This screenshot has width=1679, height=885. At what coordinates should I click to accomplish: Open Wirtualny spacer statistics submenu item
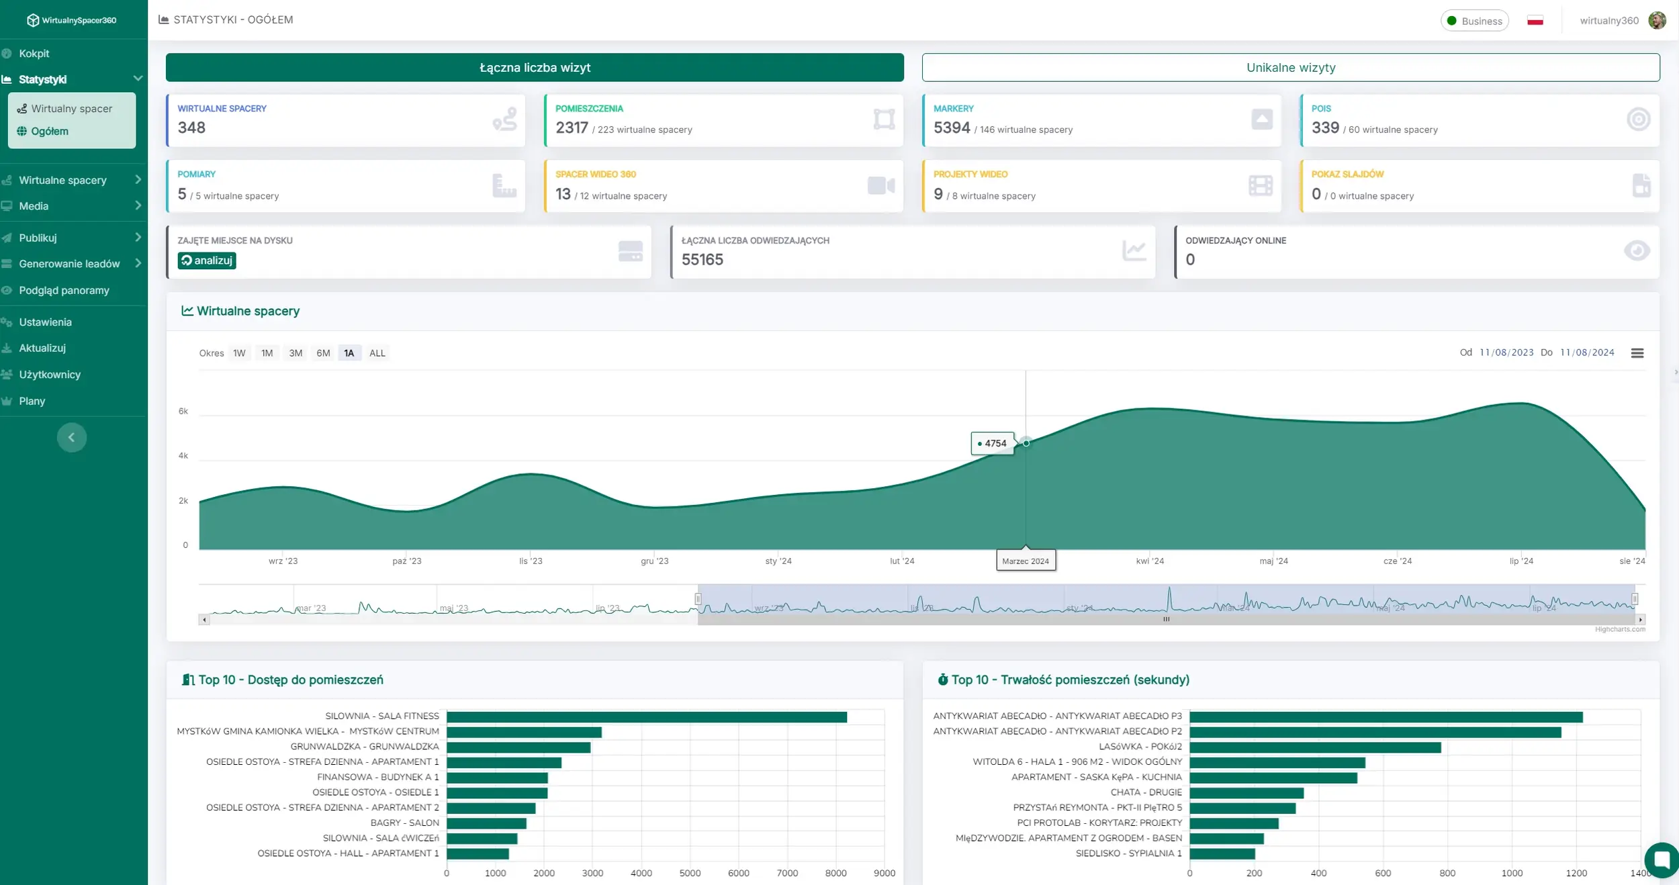click(71, 109)
